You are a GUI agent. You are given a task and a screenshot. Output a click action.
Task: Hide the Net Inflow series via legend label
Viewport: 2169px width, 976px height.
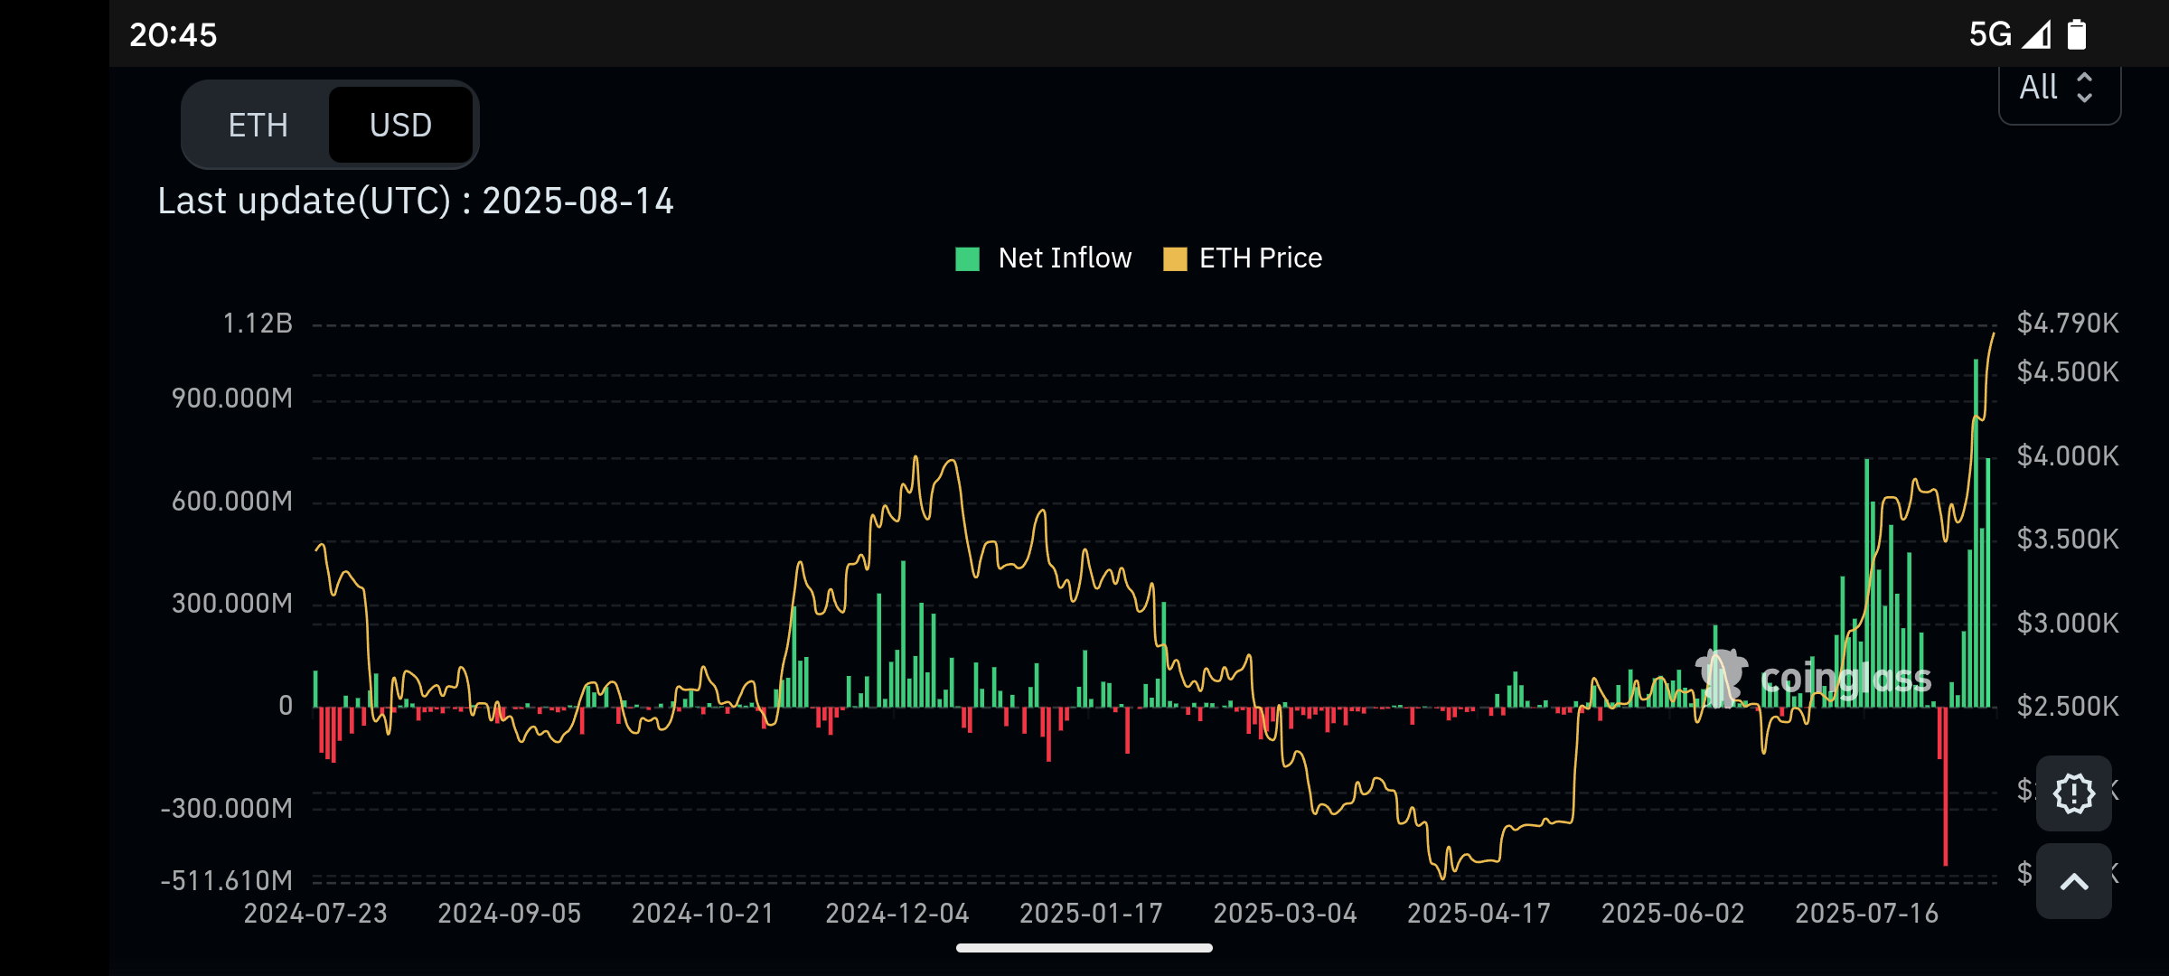[1065, 258]
